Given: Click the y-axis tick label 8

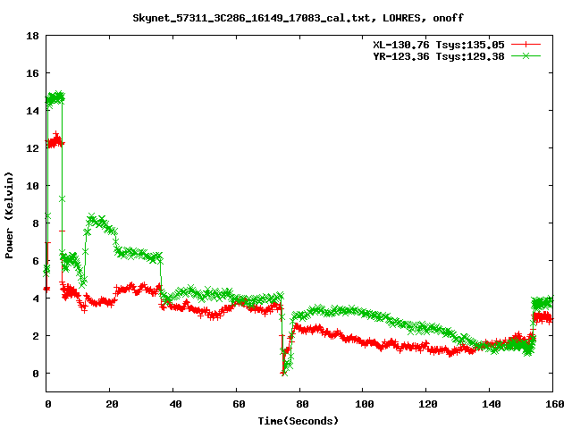Looking at the screenshot, I should point(36,223).
